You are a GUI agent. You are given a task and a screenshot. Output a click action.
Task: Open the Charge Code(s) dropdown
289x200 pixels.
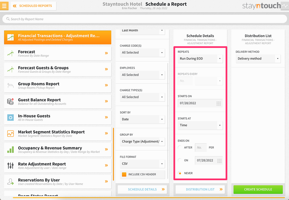(x=142, y=53)
